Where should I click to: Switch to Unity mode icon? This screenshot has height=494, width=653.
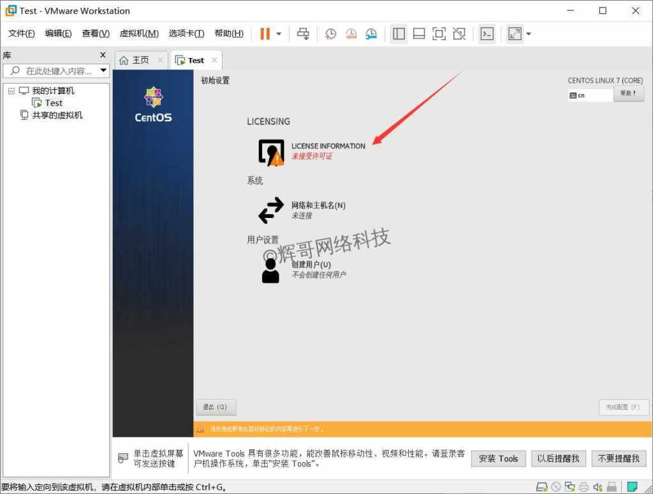coord(459,34)
